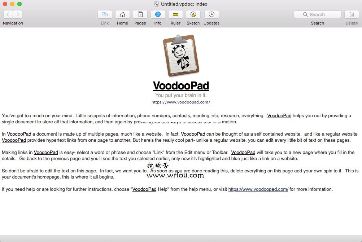The image size is (362, 242).
Task: Follow VoodooPad link before 'will take you'
Action: point(243,153)
